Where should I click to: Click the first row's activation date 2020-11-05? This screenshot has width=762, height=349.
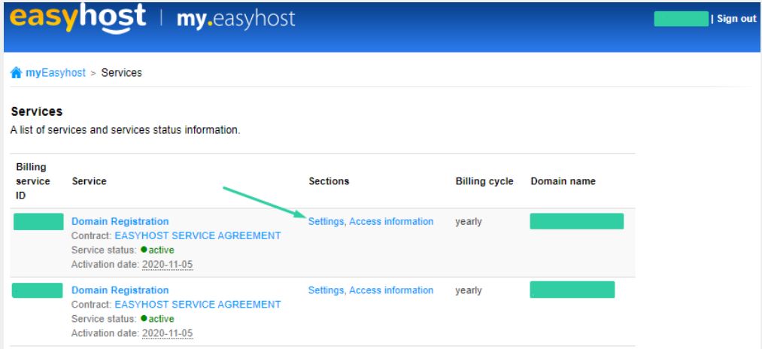pos(167,265)
